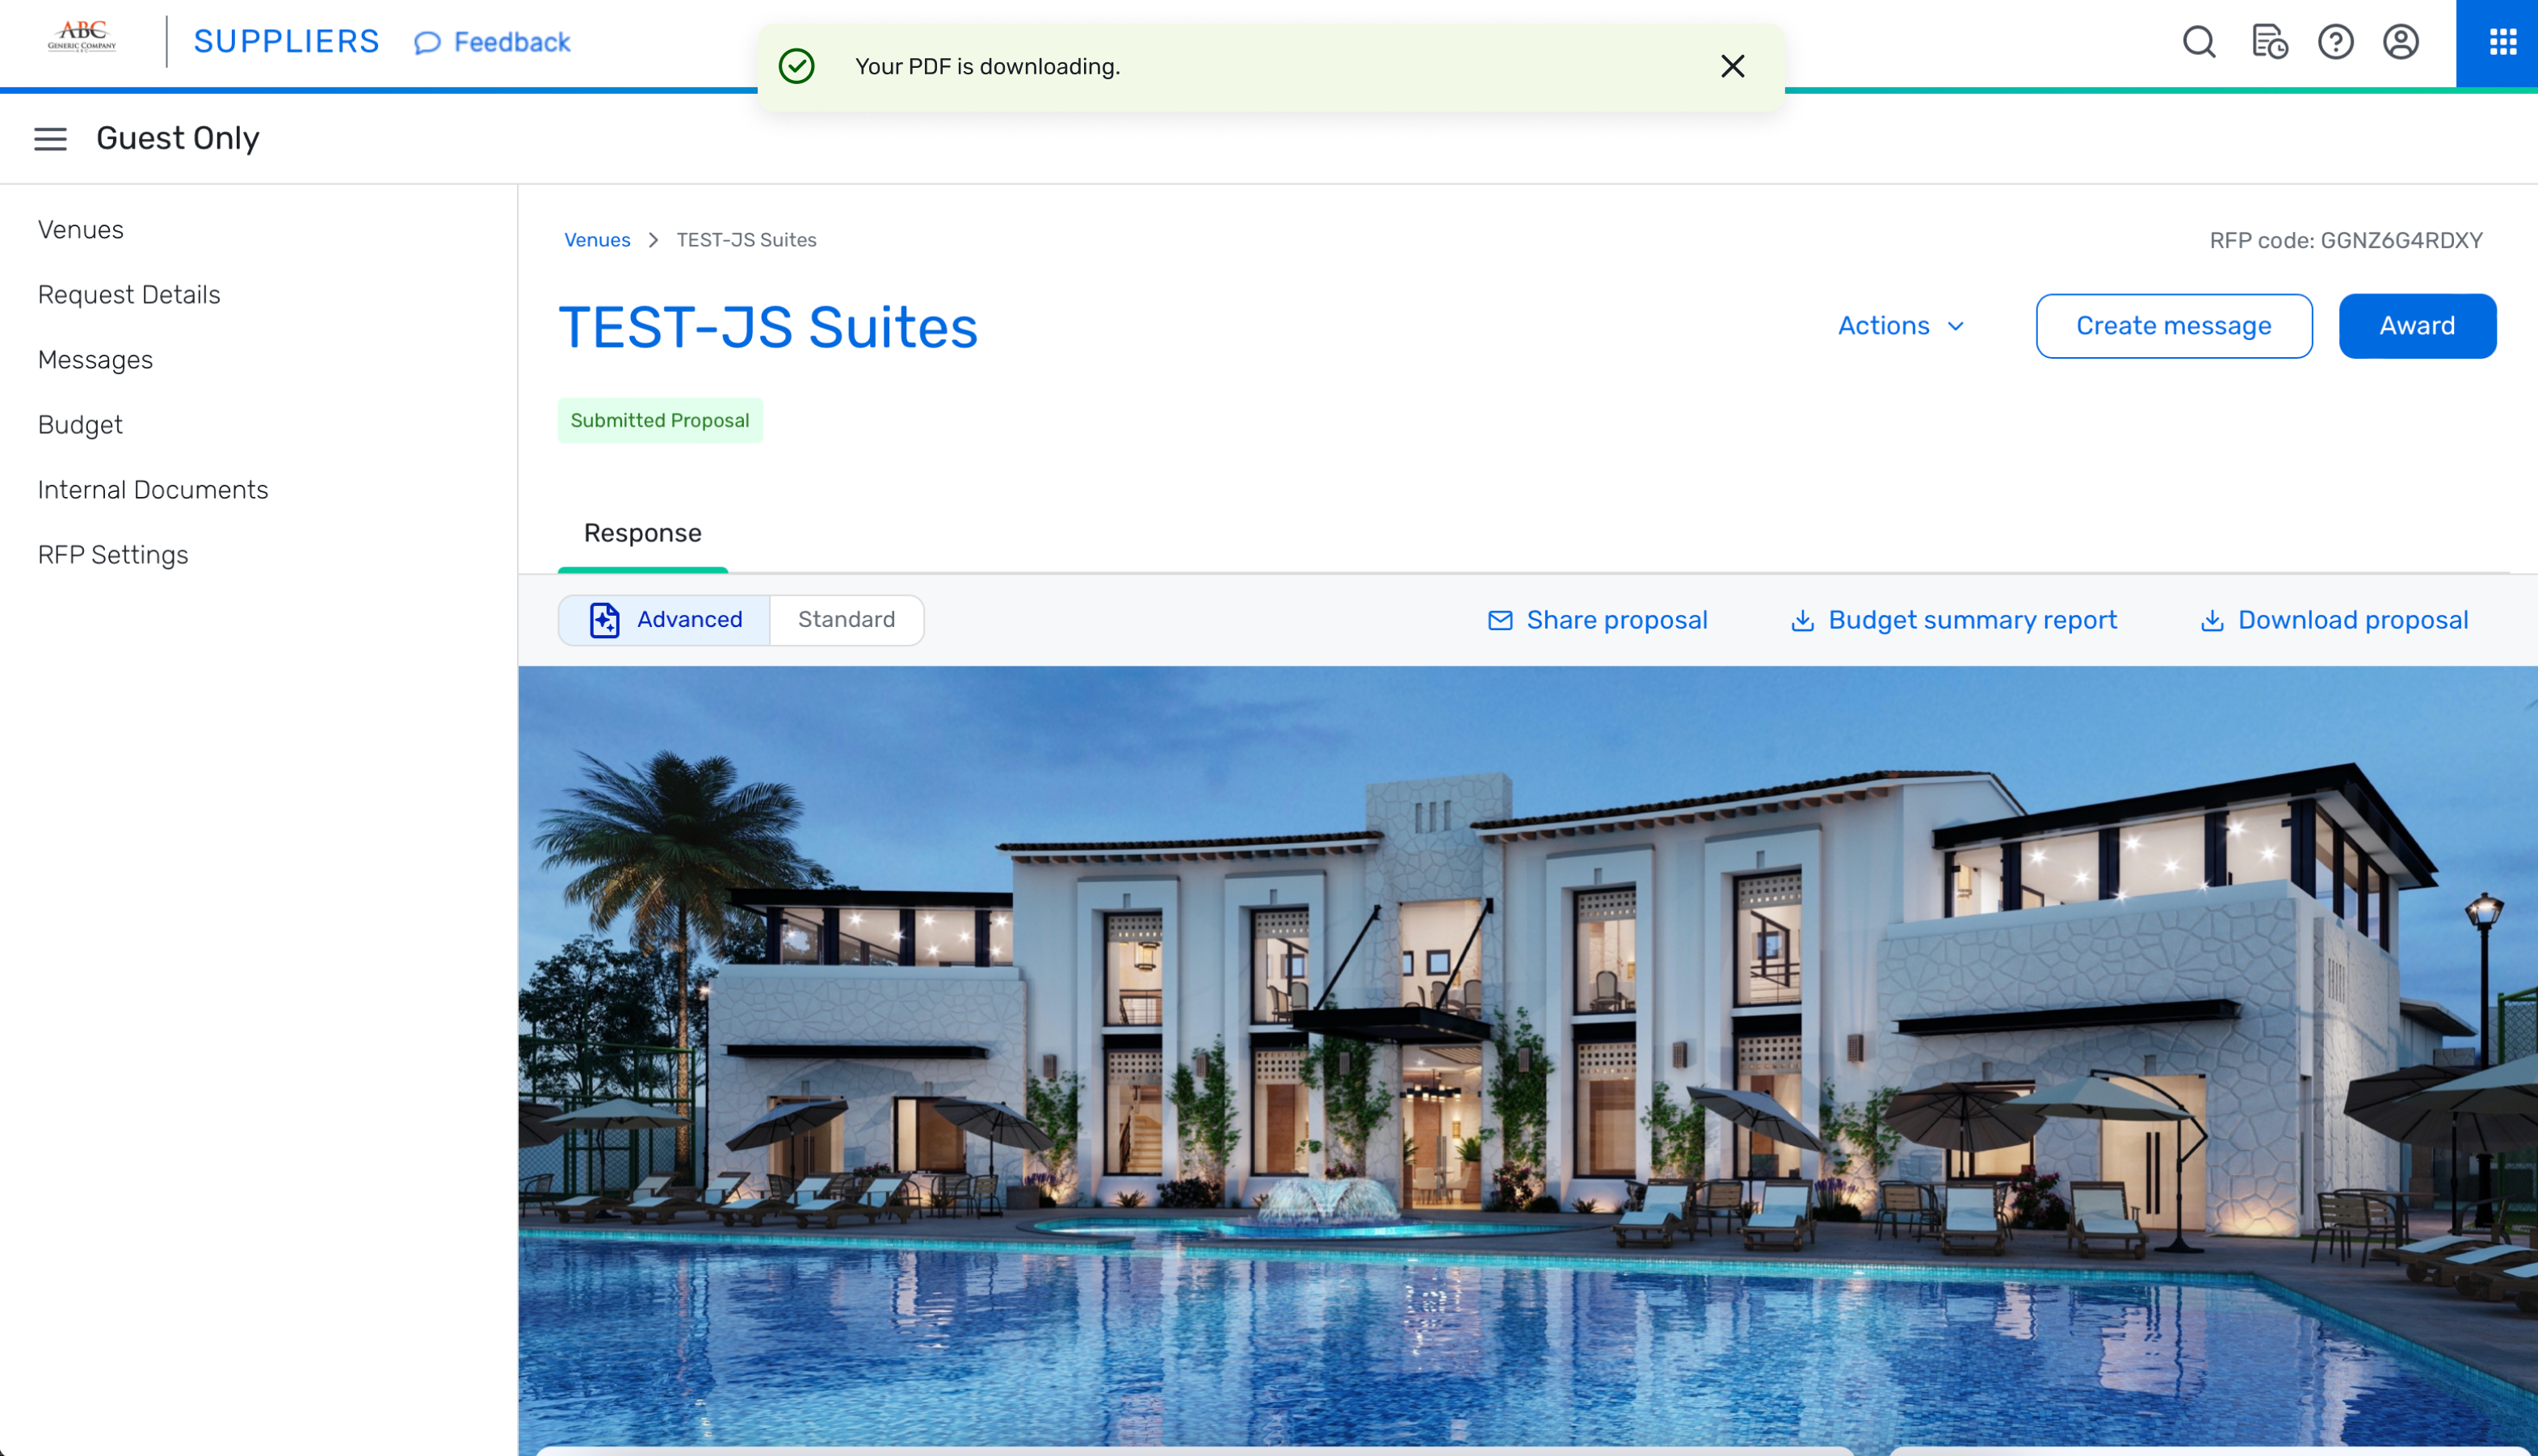
Task: Click Download proposal
Action: pos(2334,620)
